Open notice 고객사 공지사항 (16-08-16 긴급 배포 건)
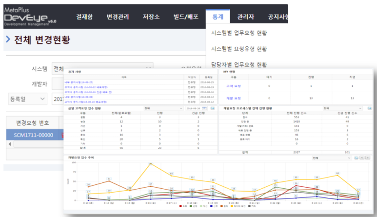Viewport: 377px width, 217px height. [x=88, y=92]
